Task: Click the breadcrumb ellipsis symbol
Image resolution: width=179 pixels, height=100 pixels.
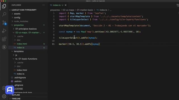Action: 111,10
